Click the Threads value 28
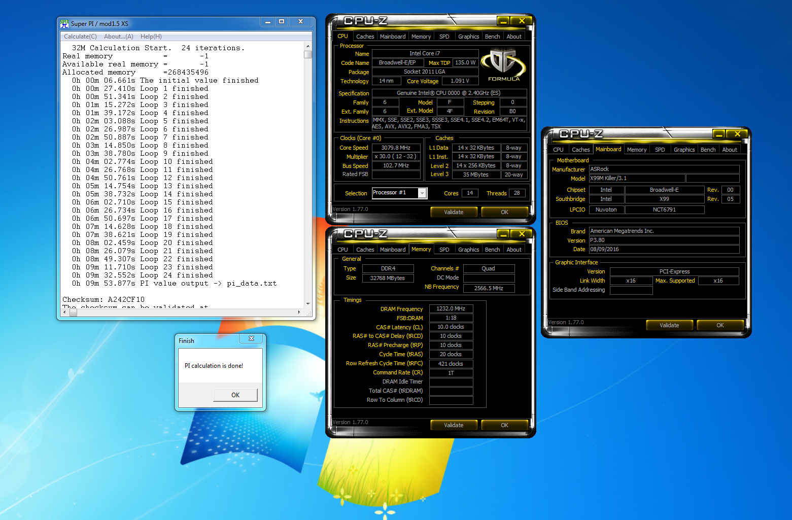 click(516, 193)
